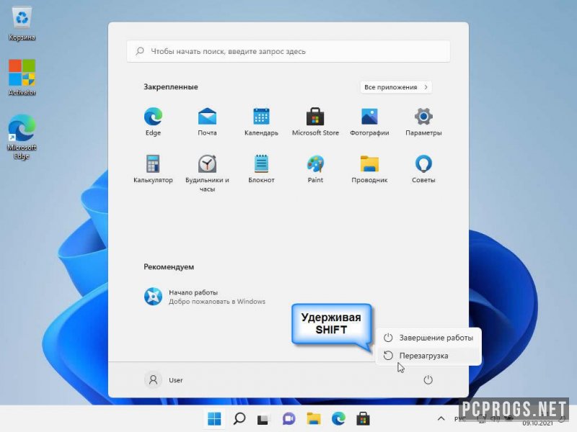Open Проводник in pinned apps
The image size is (577, 432).
369,169
